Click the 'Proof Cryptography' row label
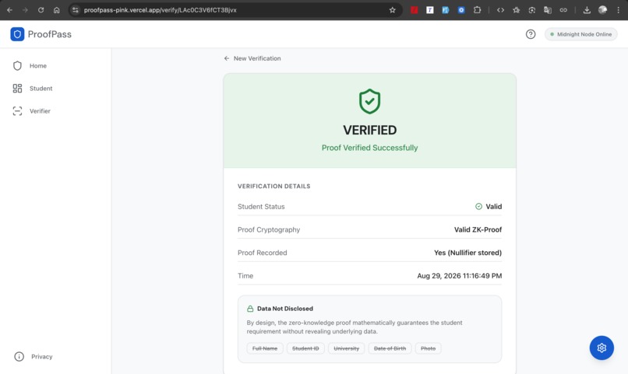This screenshot has height=374, width=628. click(269, 229)
